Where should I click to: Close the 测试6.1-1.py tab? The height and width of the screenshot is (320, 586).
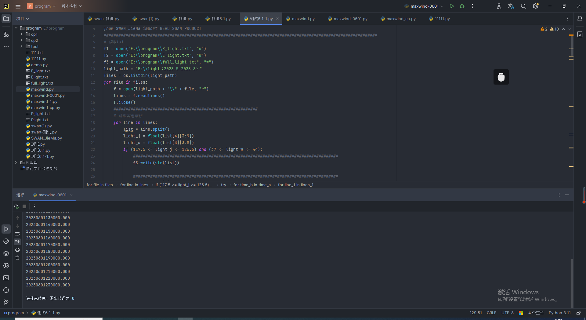click(277, 19)
